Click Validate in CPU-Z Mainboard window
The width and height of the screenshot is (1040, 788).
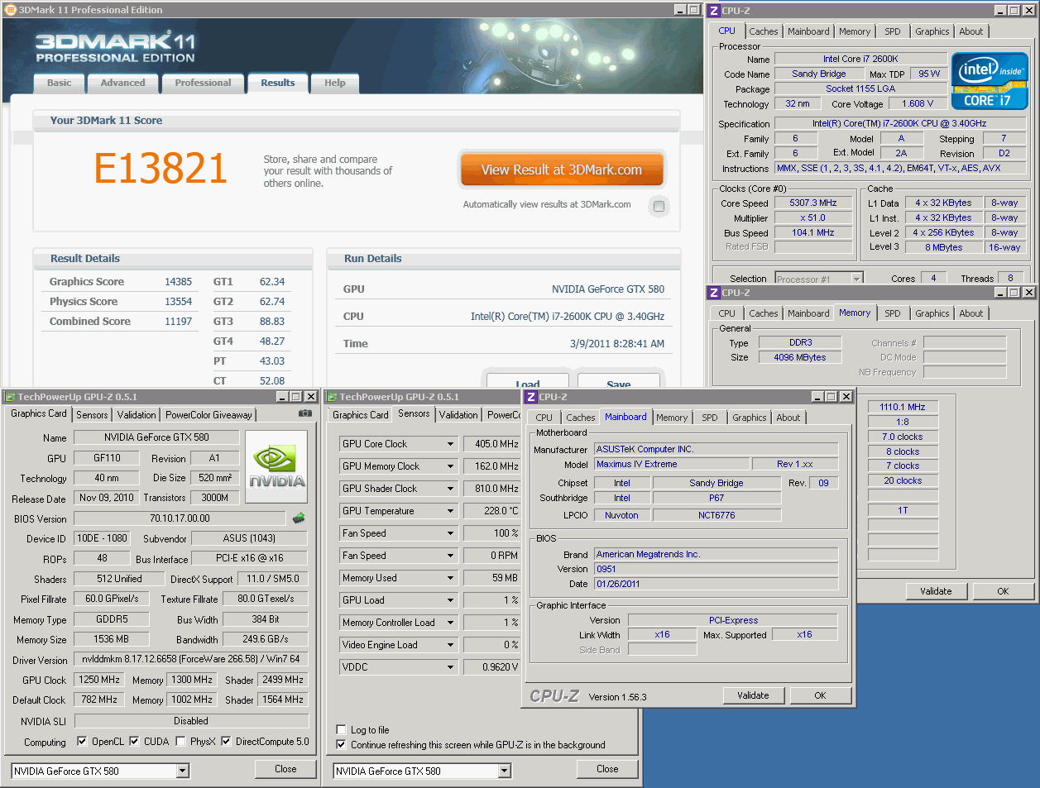753,695
